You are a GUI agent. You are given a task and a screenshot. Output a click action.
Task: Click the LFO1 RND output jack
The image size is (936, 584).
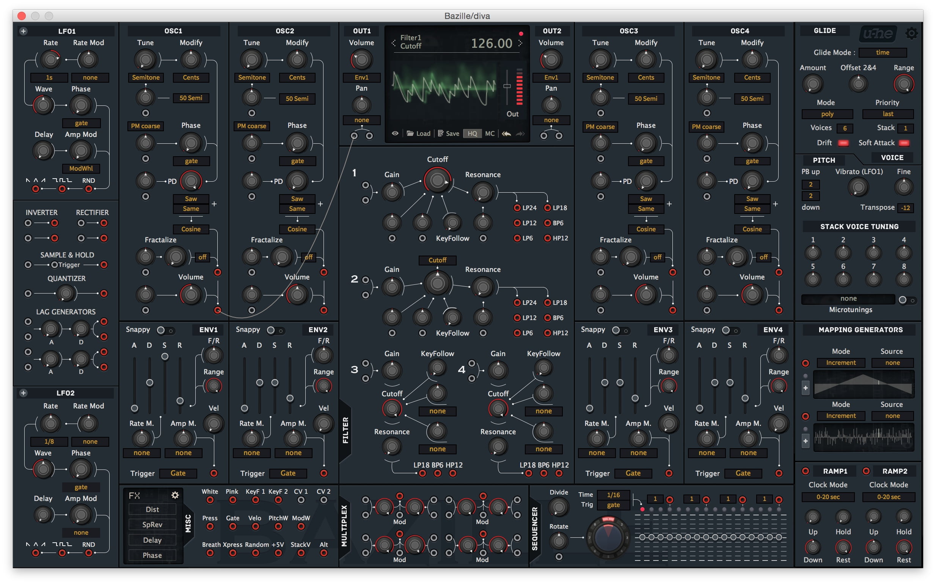[x=89, y=189]
